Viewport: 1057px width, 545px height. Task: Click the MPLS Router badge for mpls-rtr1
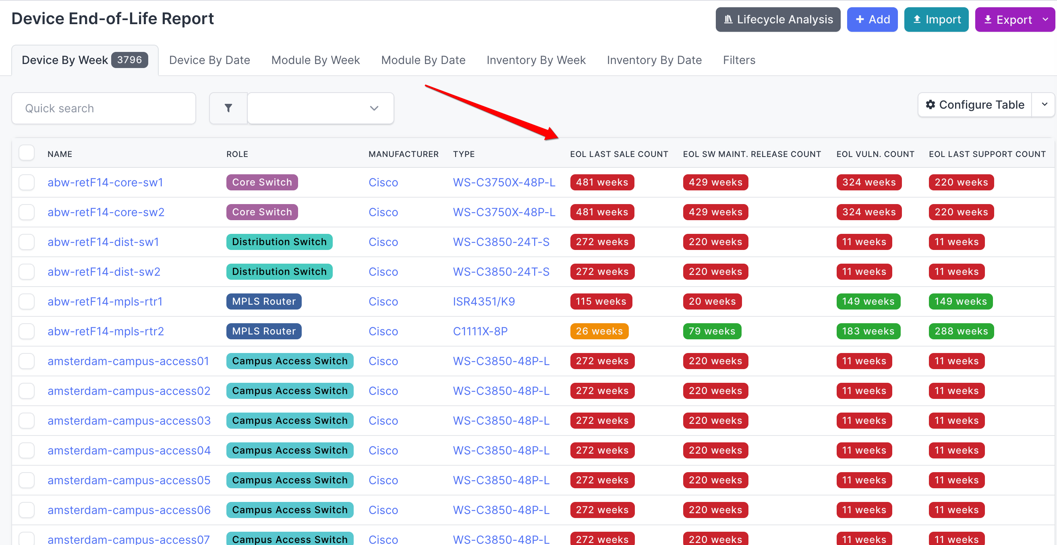click(x=263, y=301)
